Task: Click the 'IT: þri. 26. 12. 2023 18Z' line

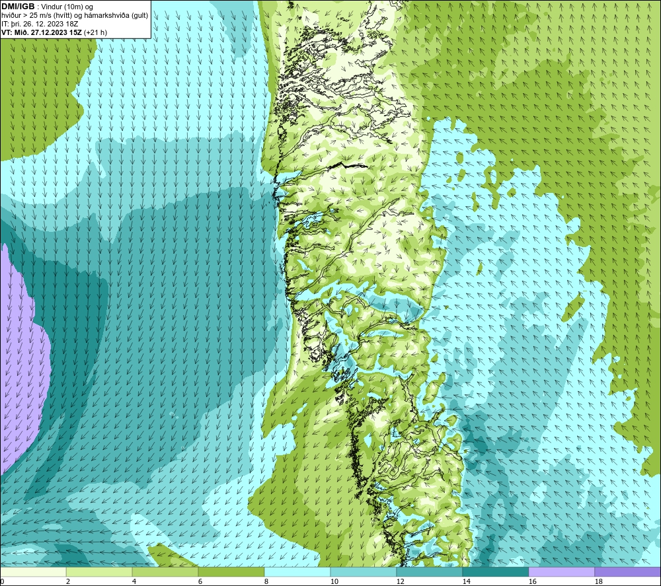Action: pyautogui.click(x=40, y=24)
